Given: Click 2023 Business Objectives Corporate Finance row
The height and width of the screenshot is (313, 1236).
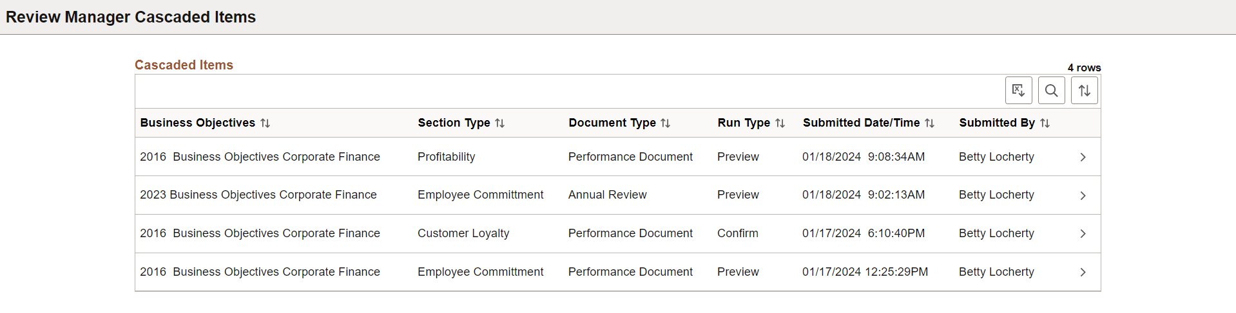Looking at the screenshot, I should pos(258,195).
